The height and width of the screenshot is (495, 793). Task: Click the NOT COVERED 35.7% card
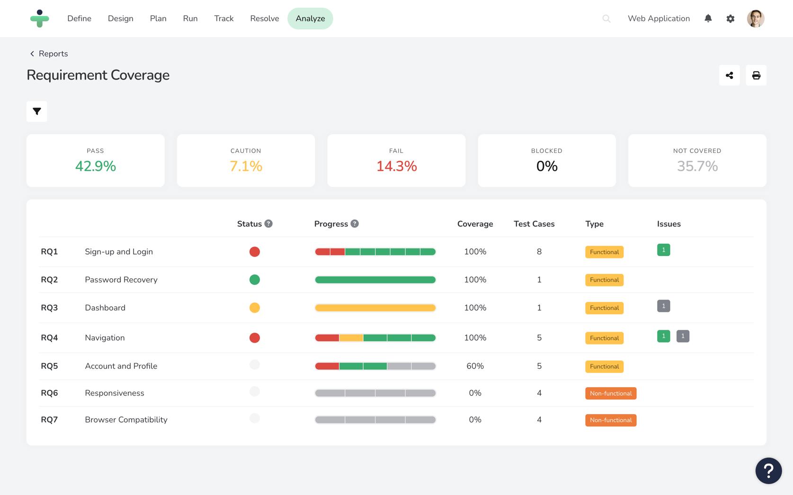click(x=697, y=160)
